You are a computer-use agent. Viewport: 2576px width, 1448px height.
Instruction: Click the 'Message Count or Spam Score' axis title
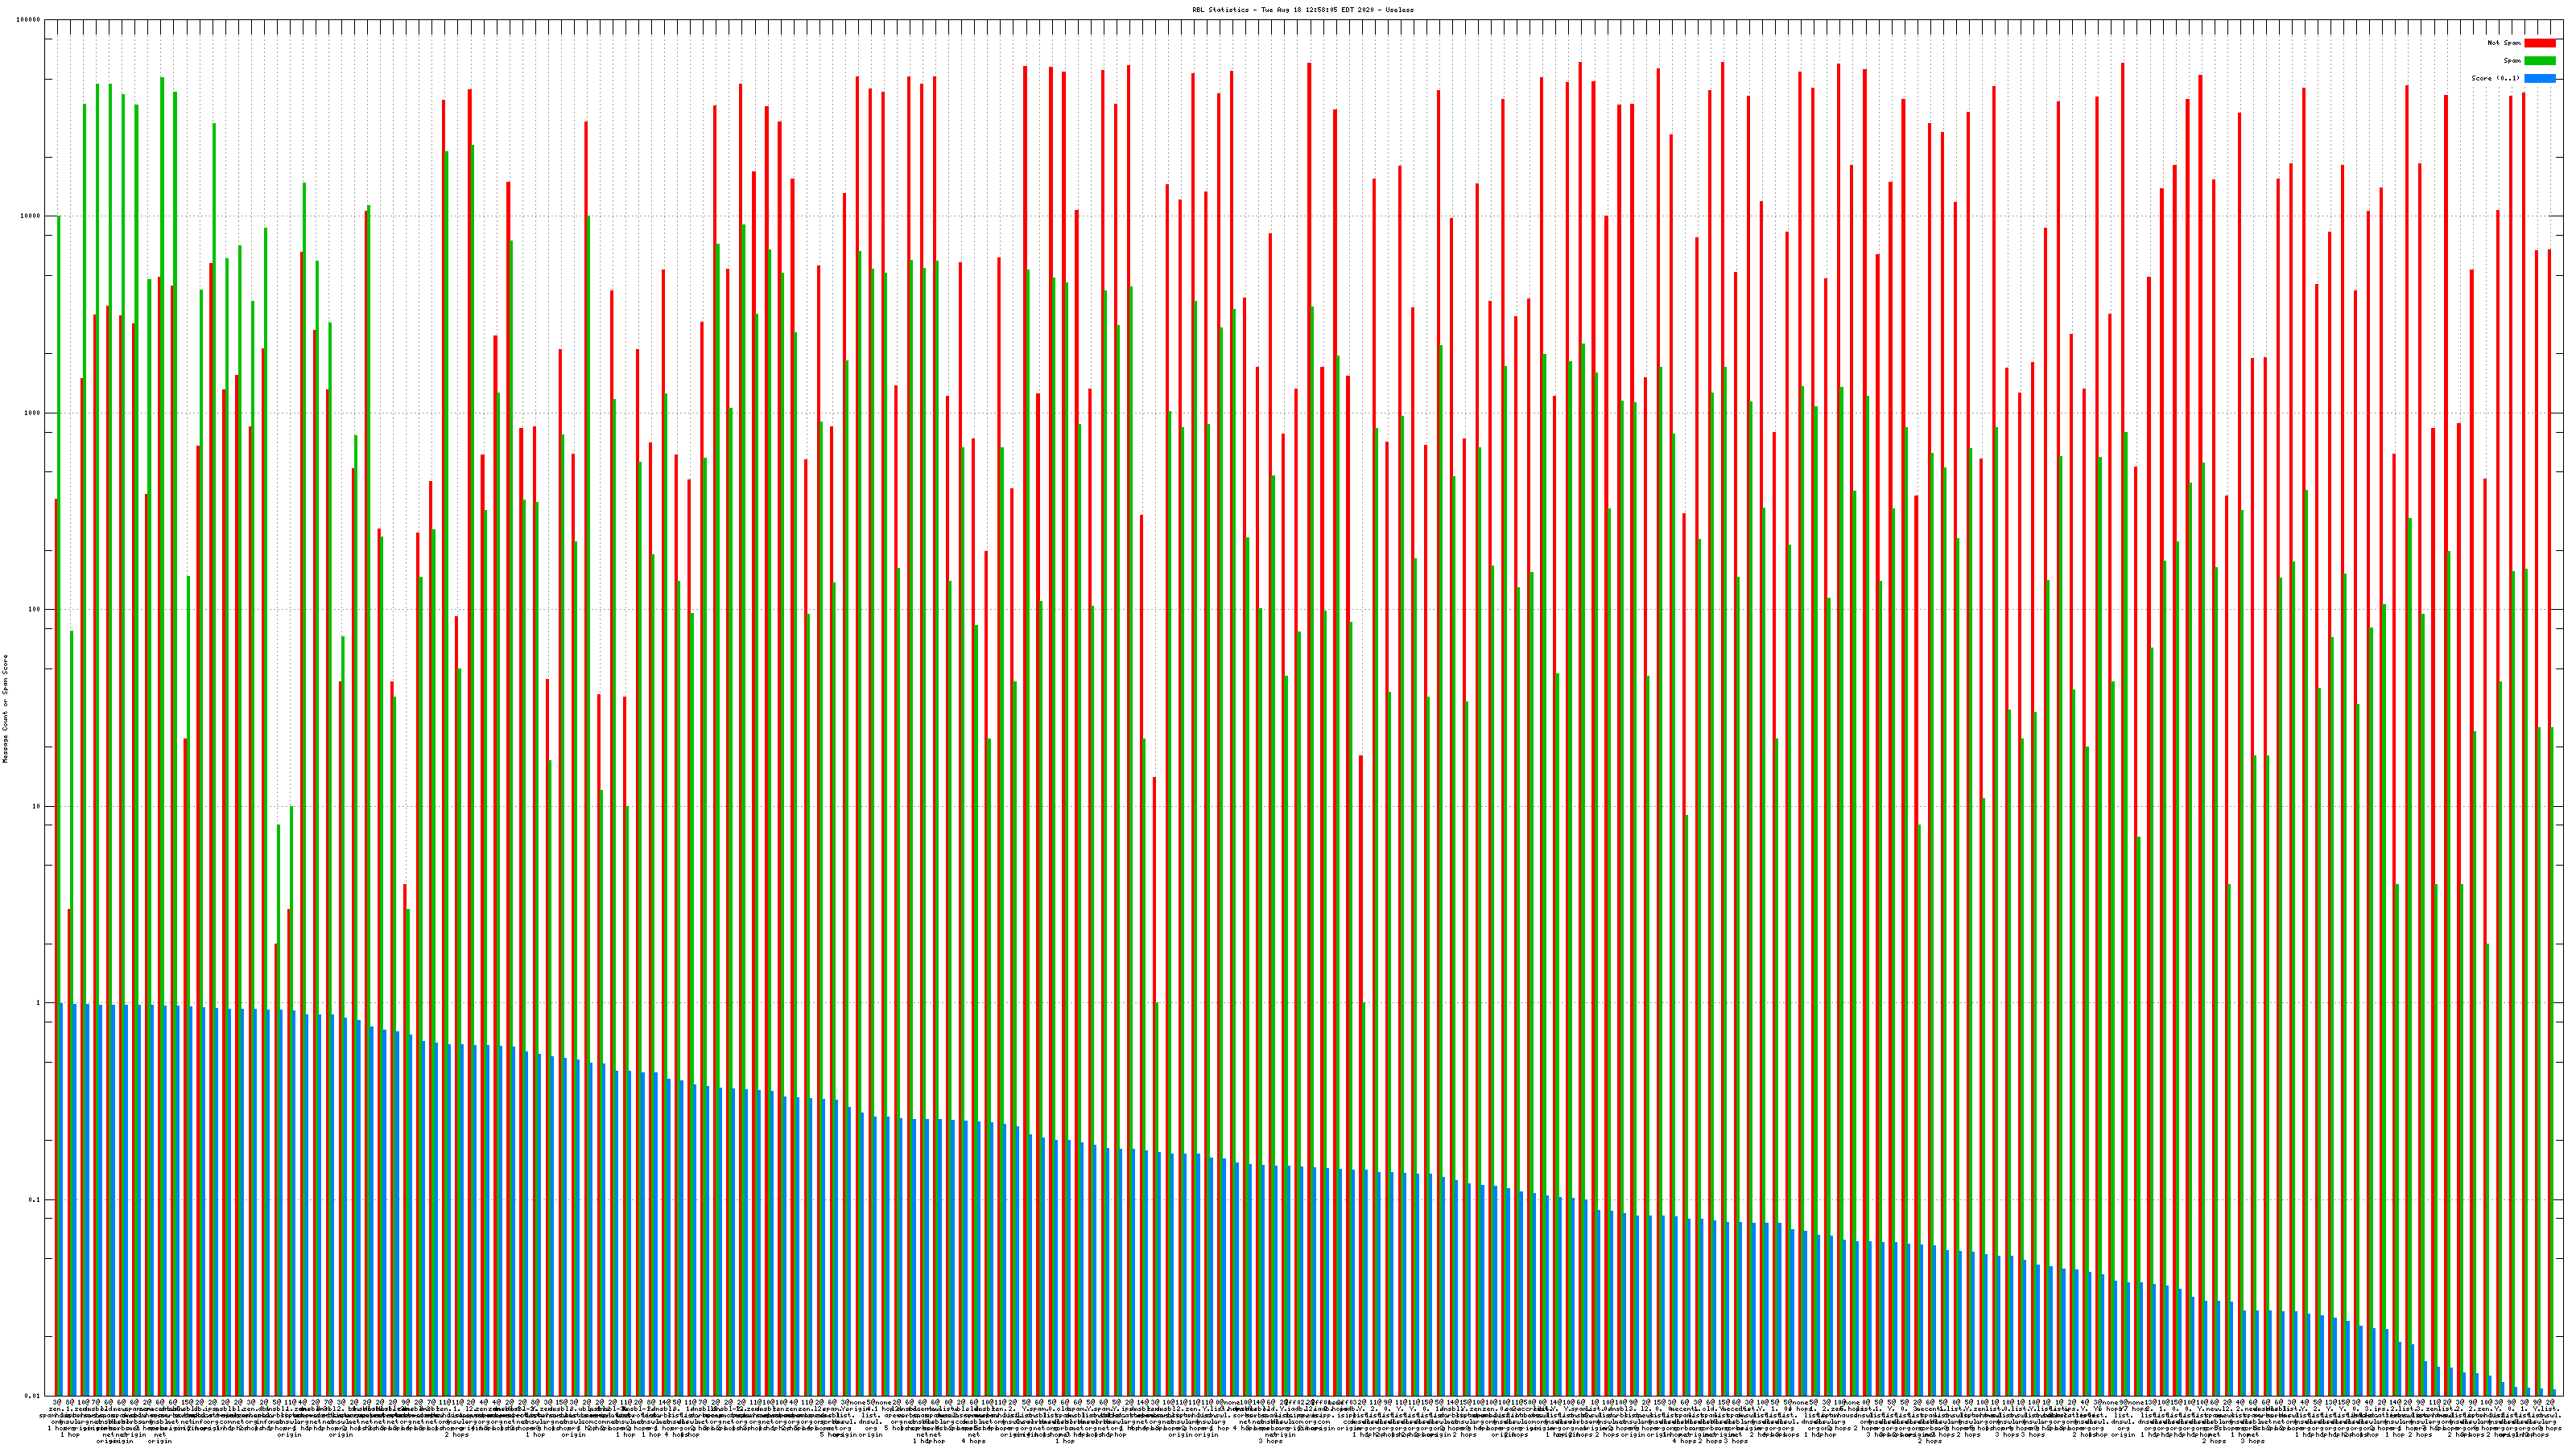pos(5,709)
